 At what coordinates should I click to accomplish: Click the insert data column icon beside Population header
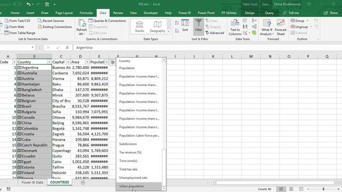(113, 62)
